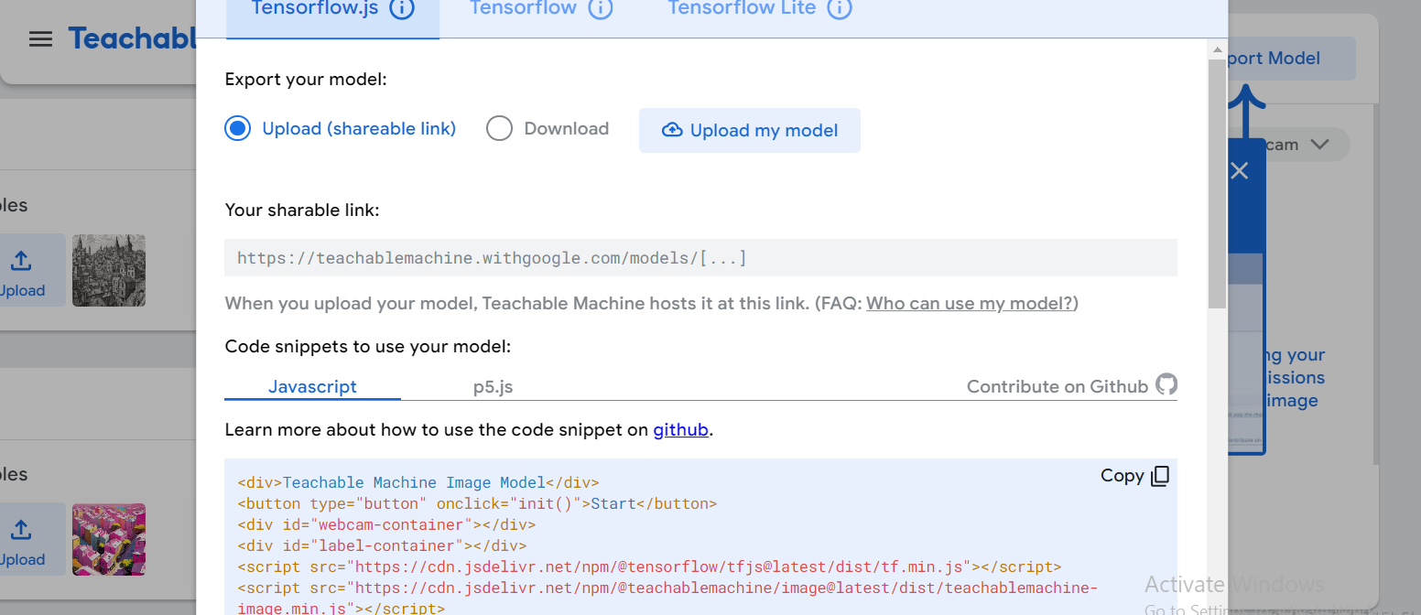Click the Upload my model button
This screenshot has height=615, width=1421.
point(750,130)
